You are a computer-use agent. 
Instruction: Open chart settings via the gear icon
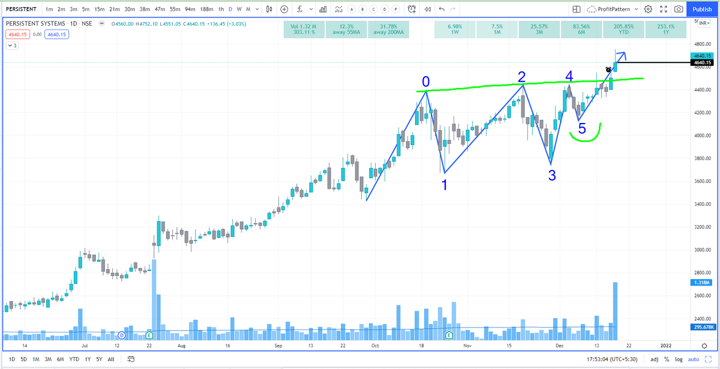pyautogui.click(x=649, y=9)
